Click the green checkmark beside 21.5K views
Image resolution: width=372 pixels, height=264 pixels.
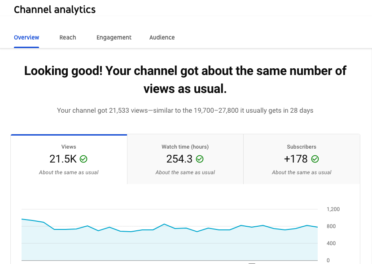click(83, 159)
